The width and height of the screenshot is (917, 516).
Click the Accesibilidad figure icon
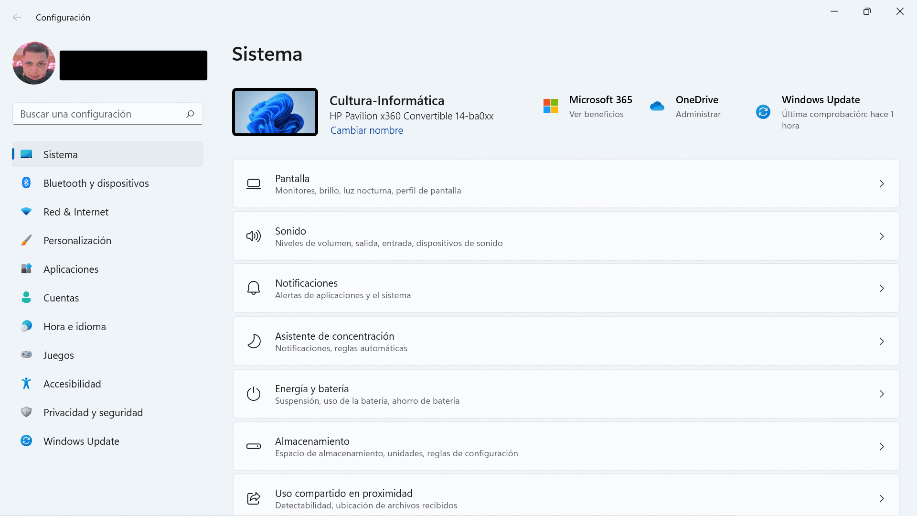[x=26, y=383]
